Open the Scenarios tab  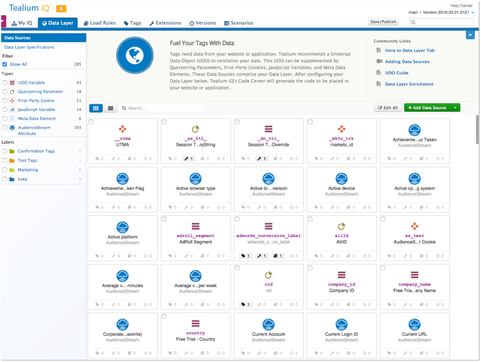pos(239,23)
